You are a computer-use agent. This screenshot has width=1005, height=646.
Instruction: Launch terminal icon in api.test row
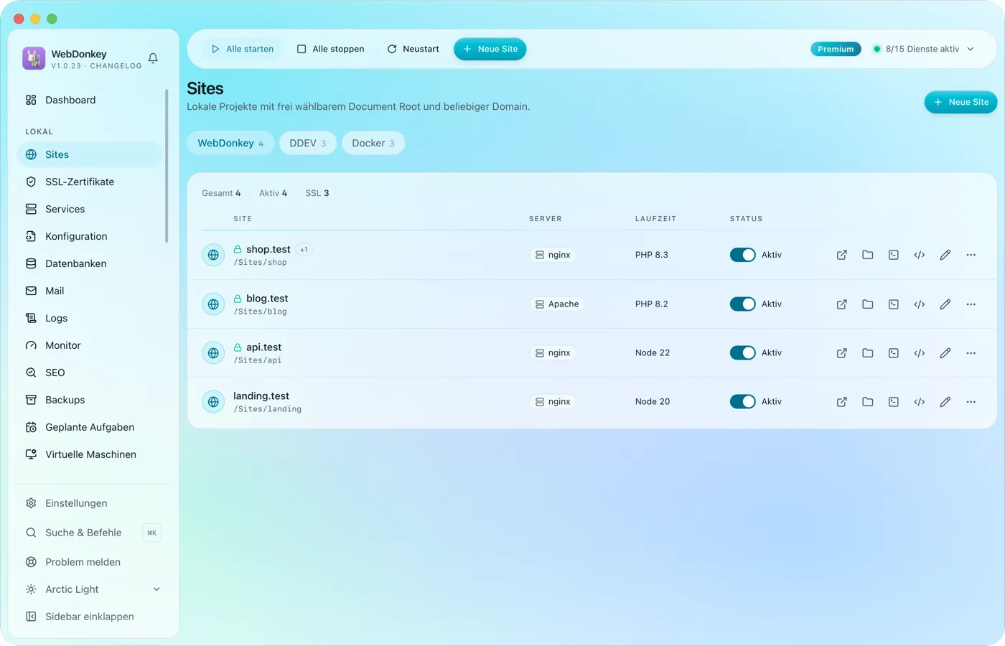894,353
